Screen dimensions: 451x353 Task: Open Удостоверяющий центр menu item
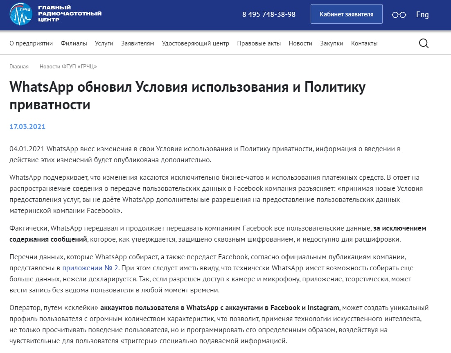click(x=195, y=43)
